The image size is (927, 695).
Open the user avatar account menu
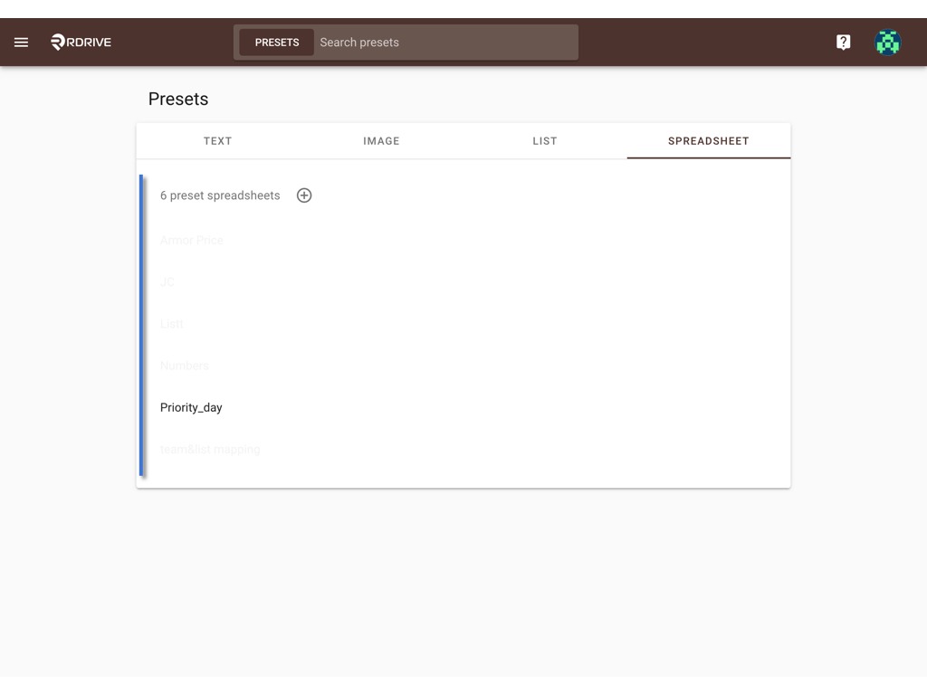[x=887, y=43]
